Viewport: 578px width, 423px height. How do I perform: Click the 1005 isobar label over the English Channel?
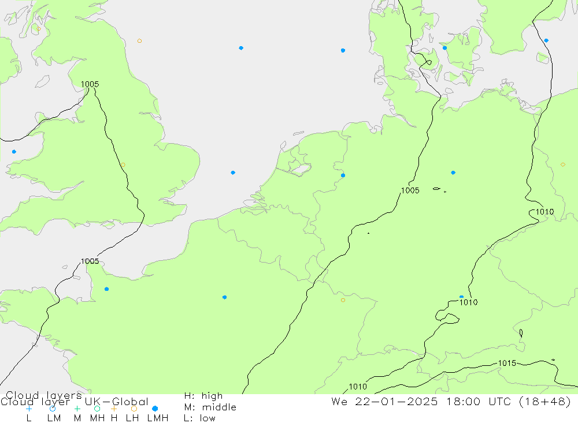[90, 261]
